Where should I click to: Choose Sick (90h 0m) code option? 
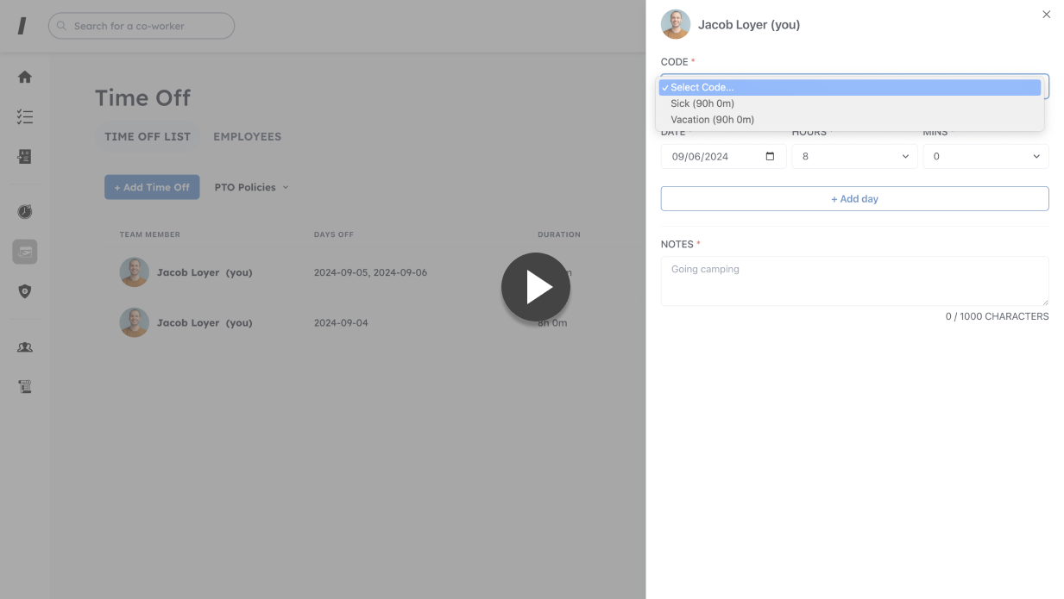pyautogui.click(x=702, y=103)
